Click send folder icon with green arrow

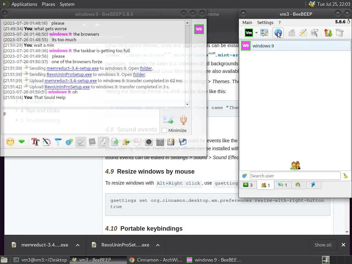click(126, 142)
